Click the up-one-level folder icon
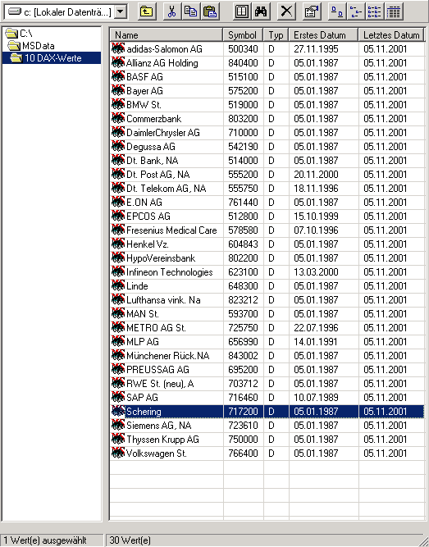The height and width of the screenshot is (547, 429). coord(147,11)
